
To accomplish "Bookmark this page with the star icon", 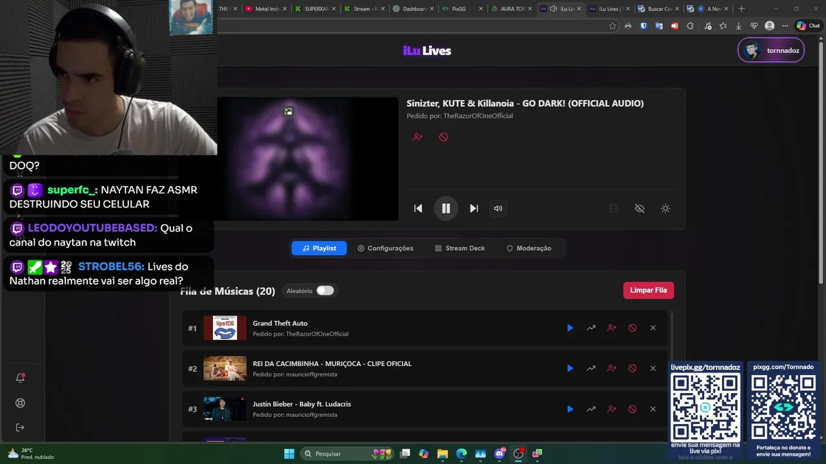I will click(612, 26).
